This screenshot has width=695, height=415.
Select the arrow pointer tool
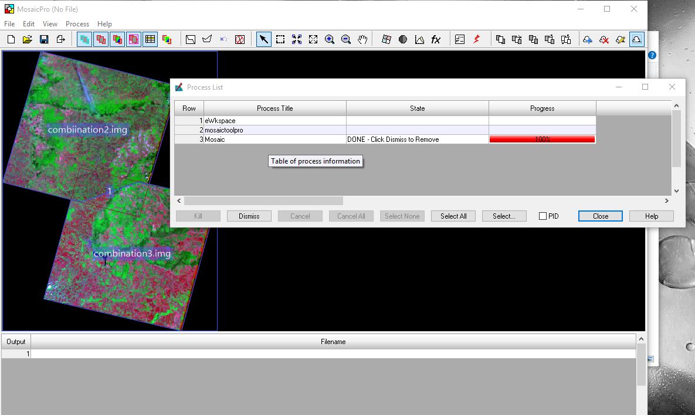[x=264, y=39]
